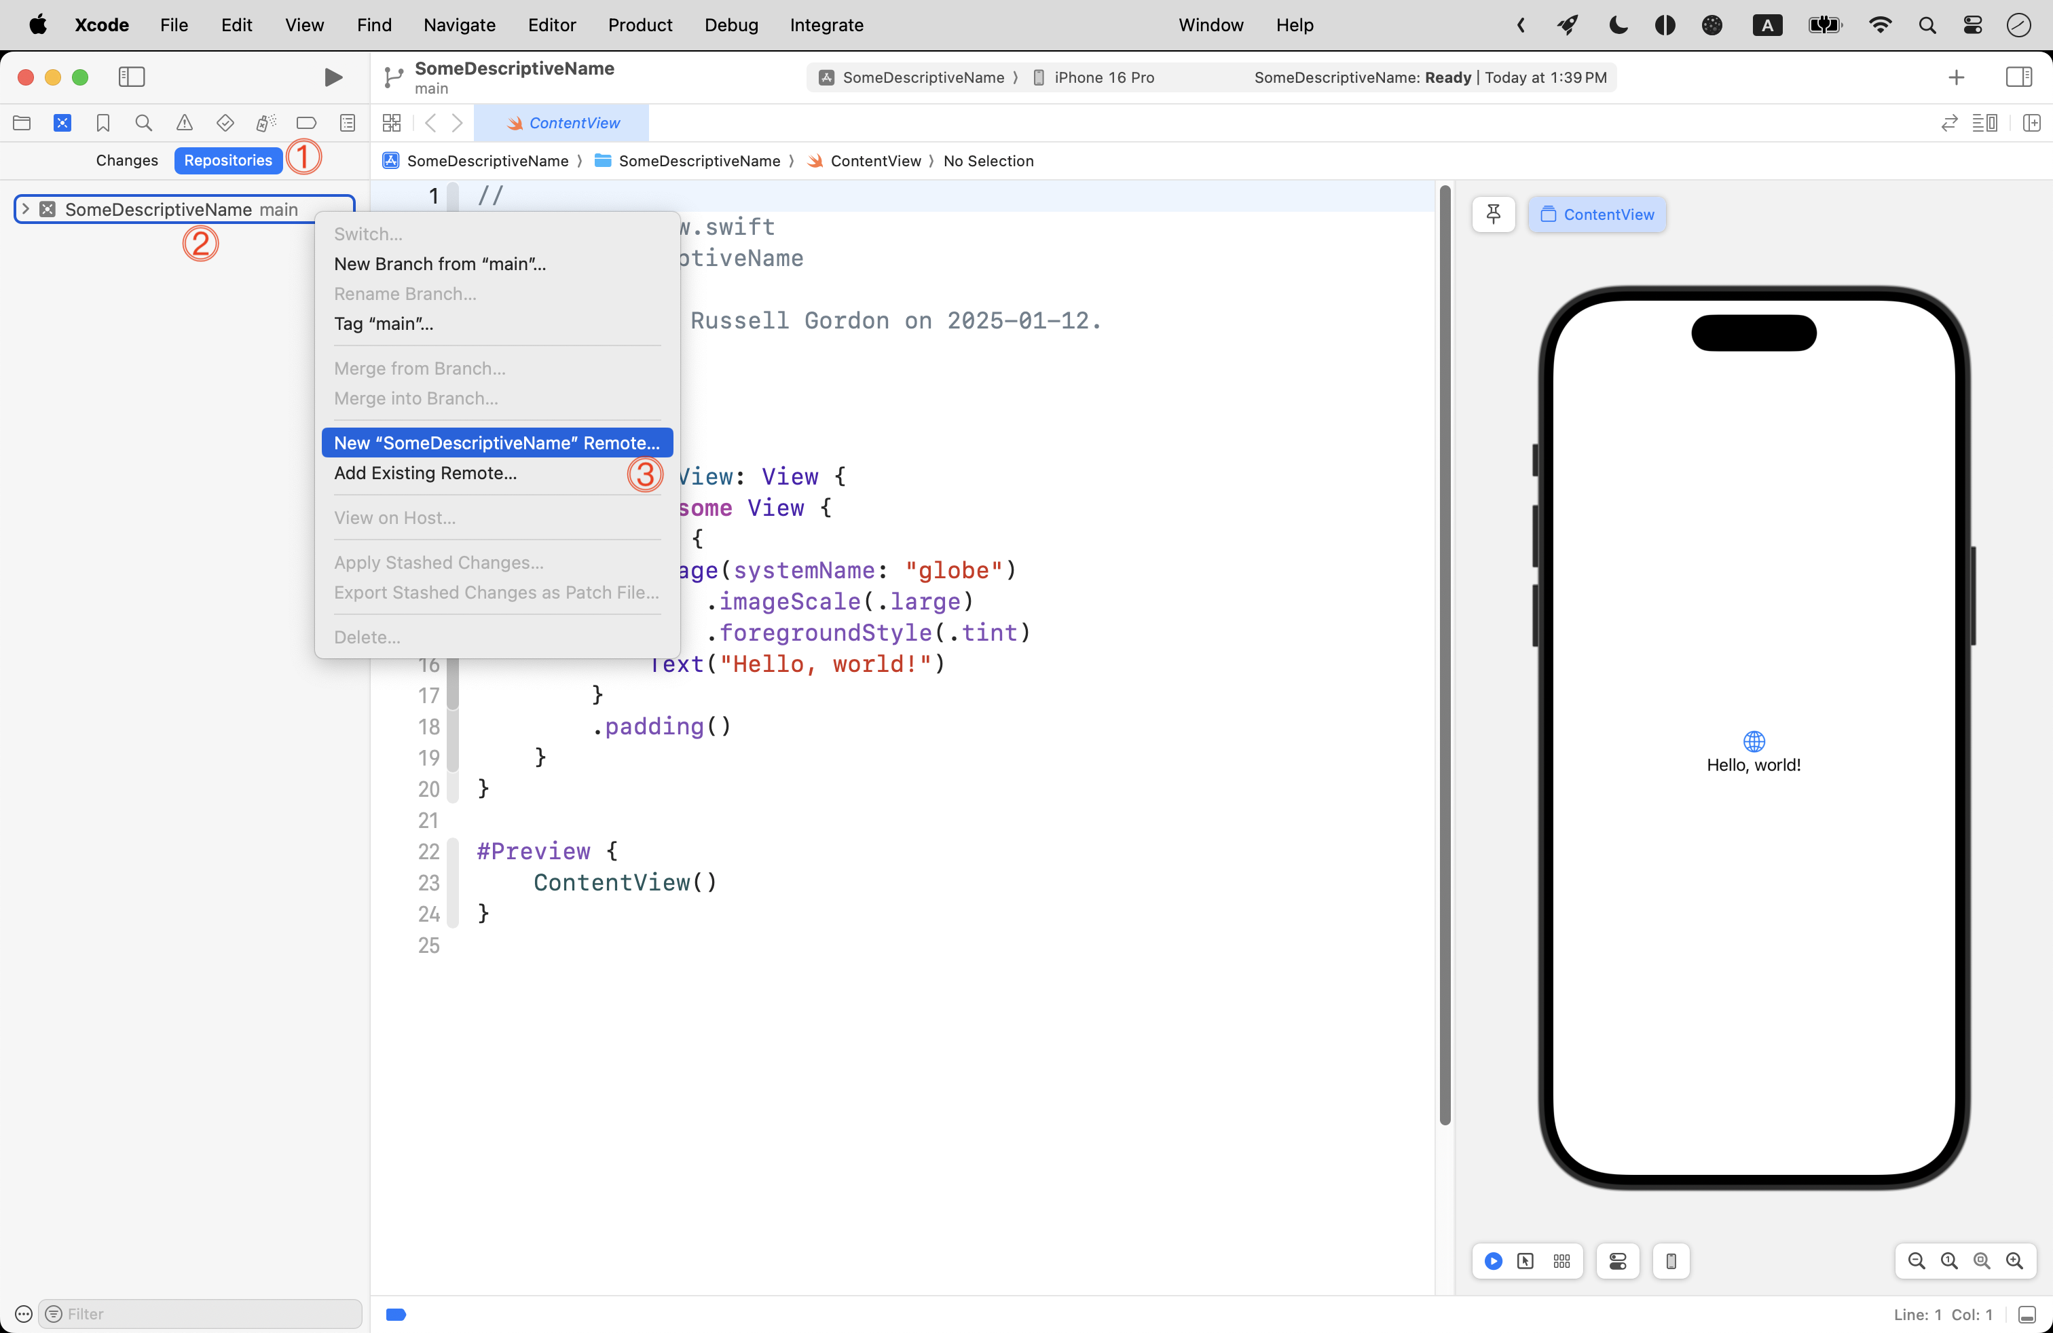Open the Bookmark navigator icon
The width and height of the screenshot is (2053, 1333).
coord(103,124)
